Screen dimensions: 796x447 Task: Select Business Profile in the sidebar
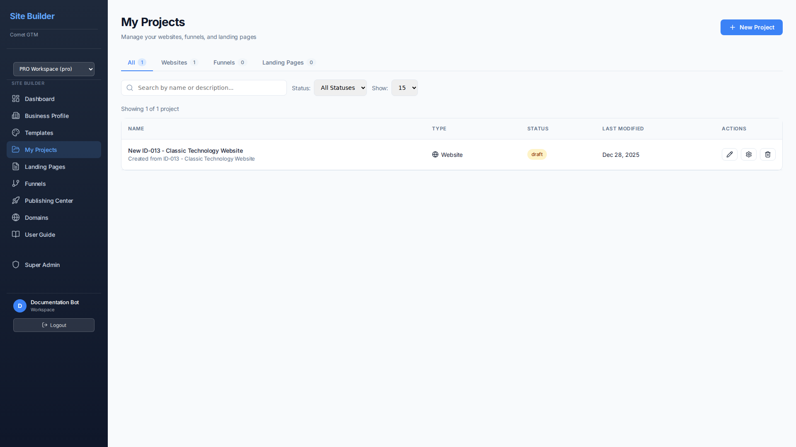(x=46, y=116)
